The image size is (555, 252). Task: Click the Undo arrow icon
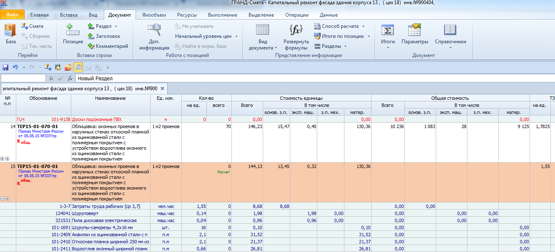(15, 67)
